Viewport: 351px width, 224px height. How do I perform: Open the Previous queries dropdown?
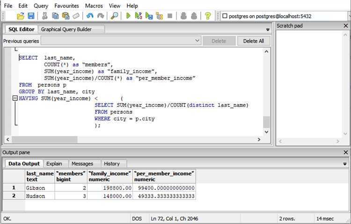coord(197,41)
